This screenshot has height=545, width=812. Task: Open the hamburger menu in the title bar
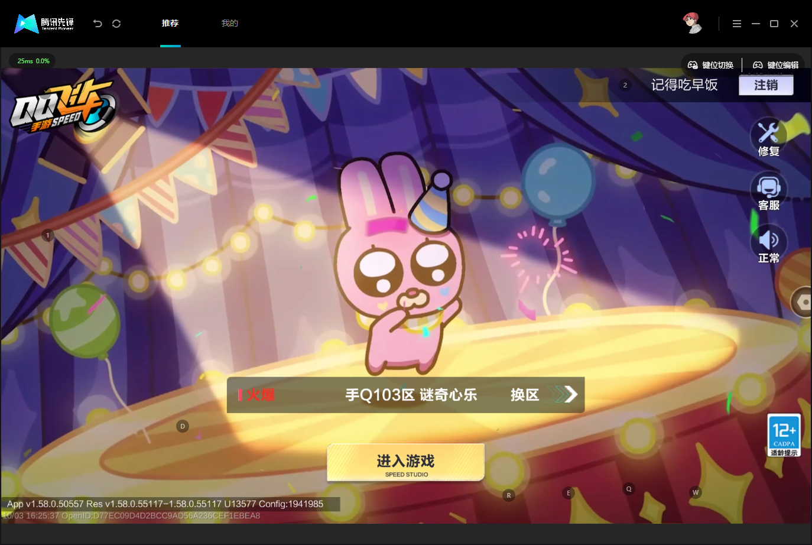click(737, 24)
